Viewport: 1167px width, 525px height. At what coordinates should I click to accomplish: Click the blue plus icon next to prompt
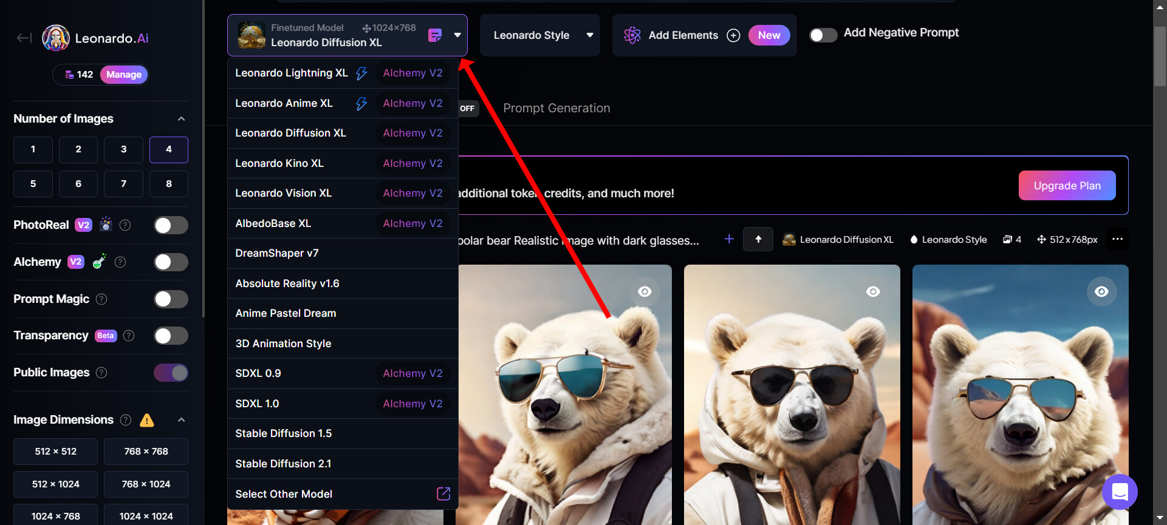[729, 239]
